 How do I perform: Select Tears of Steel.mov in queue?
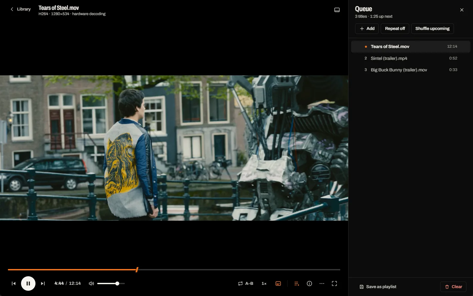point(411,47)
